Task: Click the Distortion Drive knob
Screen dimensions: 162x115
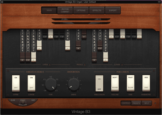Action: click(74, 86)
